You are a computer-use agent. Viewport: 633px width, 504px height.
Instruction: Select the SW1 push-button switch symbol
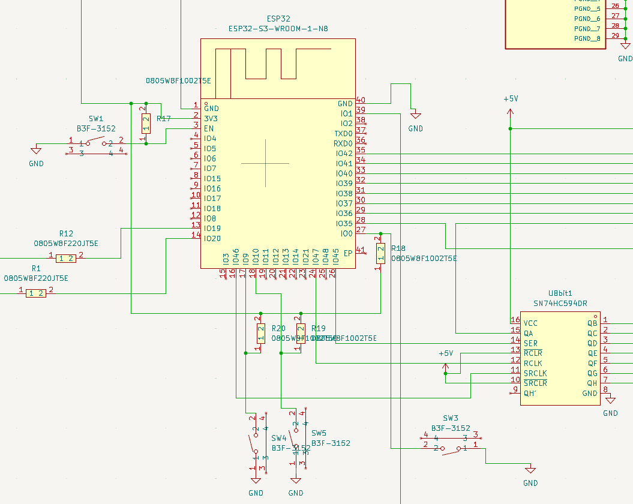96,146
